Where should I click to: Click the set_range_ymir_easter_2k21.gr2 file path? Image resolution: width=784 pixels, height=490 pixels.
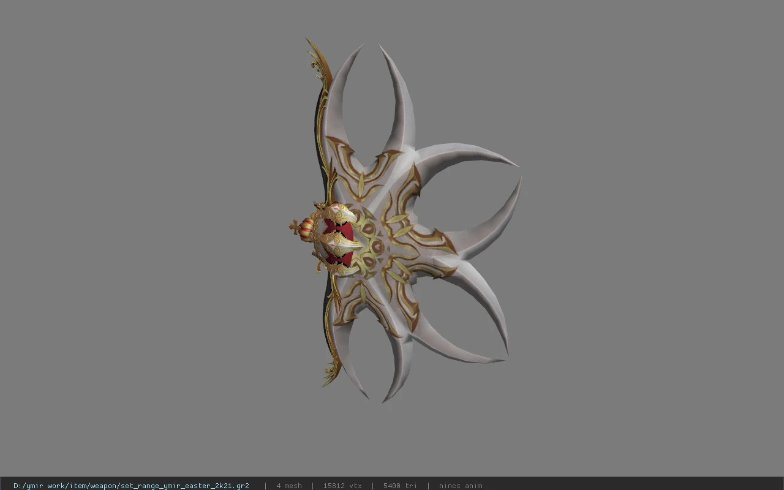(x=131, y=486)
